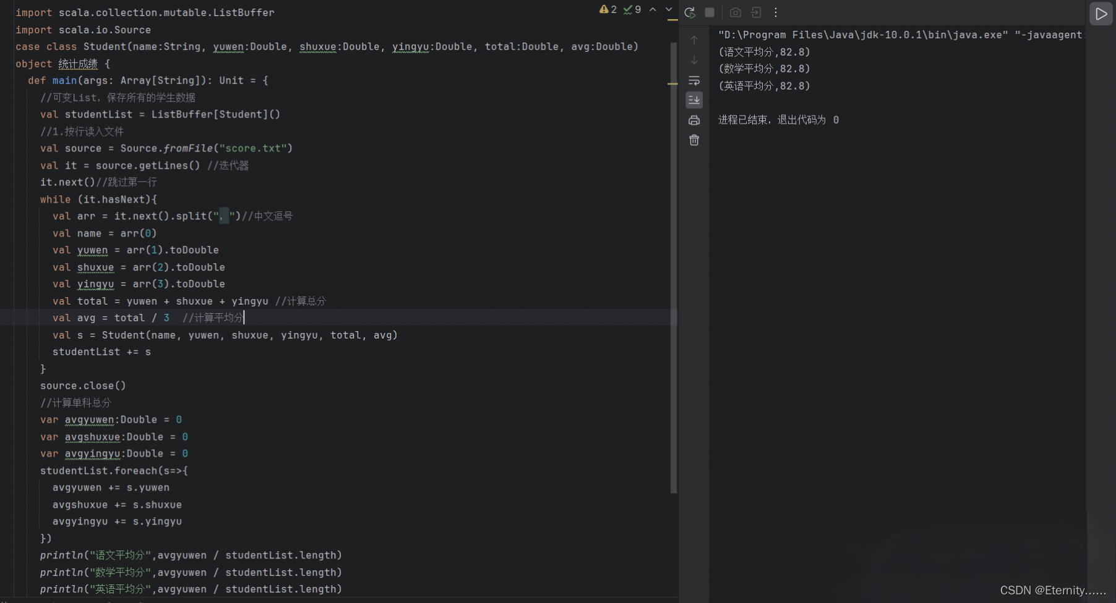
Task: Click the 进程已结束 exit code message
Action: tap(778, 120)
